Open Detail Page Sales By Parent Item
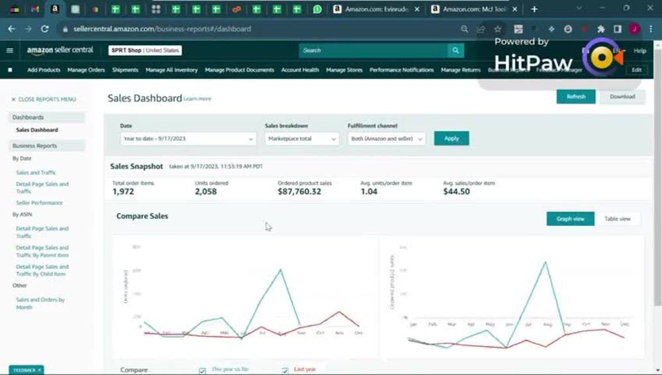 click(42, 252)
